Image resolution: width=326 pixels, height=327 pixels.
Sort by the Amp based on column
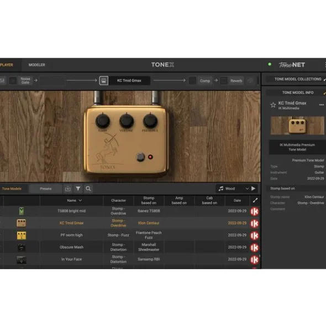pyautogui.click(x=179, y=200)
